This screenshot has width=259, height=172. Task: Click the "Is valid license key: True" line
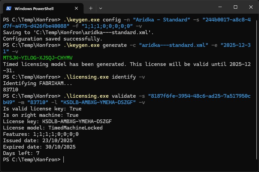[x=42, y=109]
